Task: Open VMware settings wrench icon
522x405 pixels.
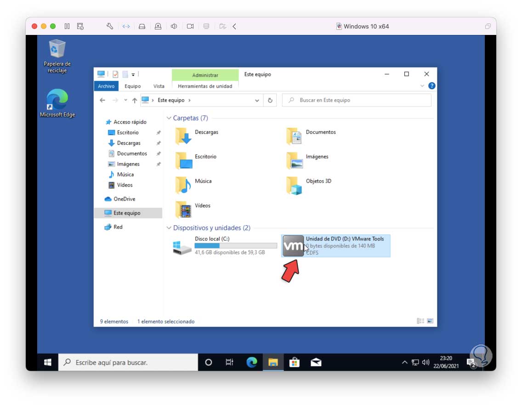Action: [110, 26]
